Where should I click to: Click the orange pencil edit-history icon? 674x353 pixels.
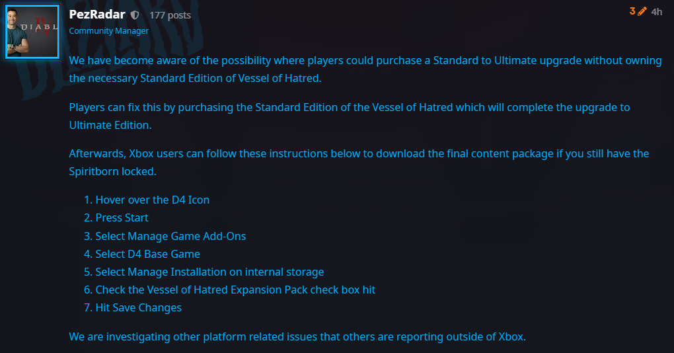coord(642,11)
